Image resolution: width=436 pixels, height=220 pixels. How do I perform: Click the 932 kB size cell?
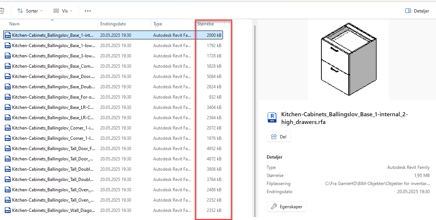(215, 97)
